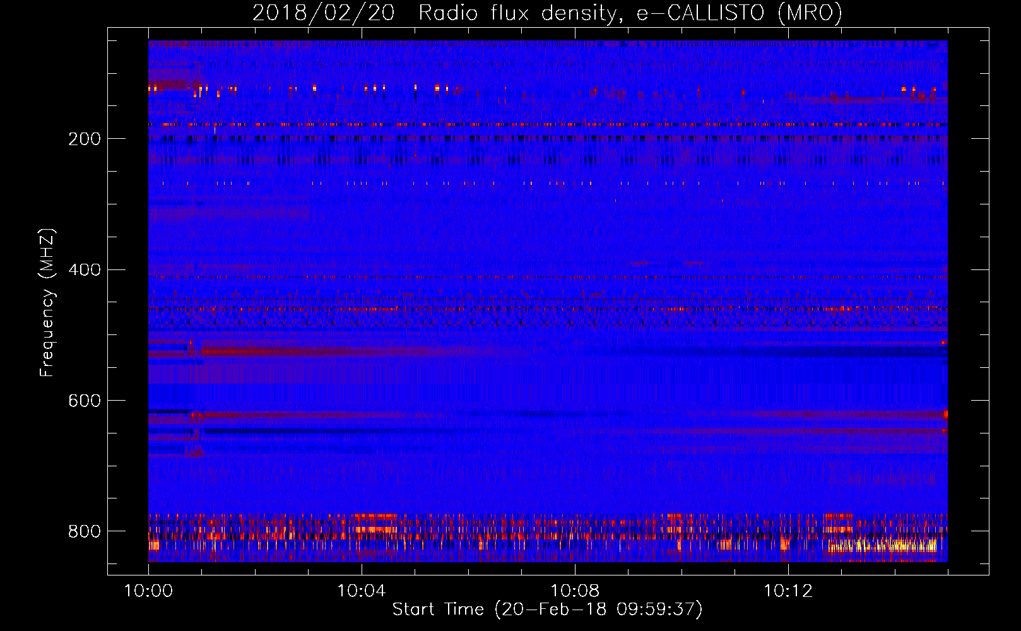1021x631 pixels.
Task: Click the "10:00" time tick label
Action: coord(148,591)
